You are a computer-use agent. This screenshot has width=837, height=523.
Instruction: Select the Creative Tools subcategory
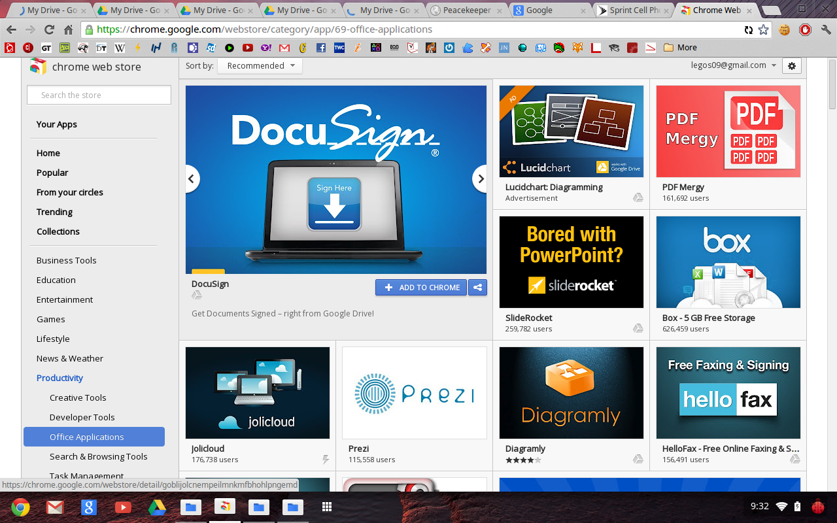click(x=78, y=397)
